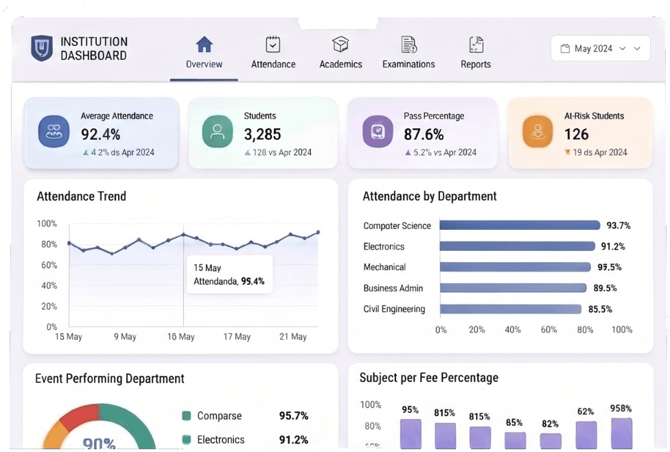670x452 pixels.
Task: Click the 95.7% Comparse value
Action: pyautogui.click(x=294, y=416)
